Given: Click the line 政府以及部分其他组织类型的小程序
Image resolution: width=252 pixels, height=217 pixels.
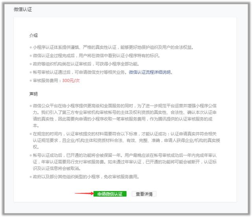Looking at the screenshot, I should click(86, 177).
